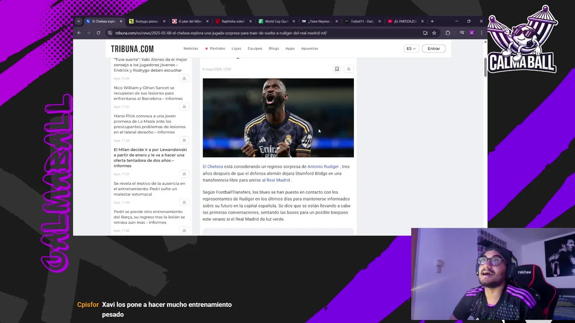Open the Chrome three-dot menu

click(482, 33)
